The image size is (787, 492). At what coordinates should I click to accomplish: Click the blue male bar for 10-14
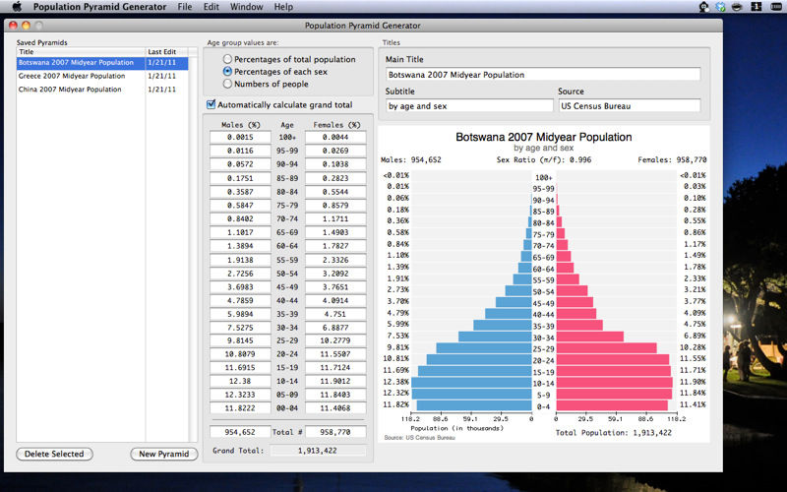point(471,382)
